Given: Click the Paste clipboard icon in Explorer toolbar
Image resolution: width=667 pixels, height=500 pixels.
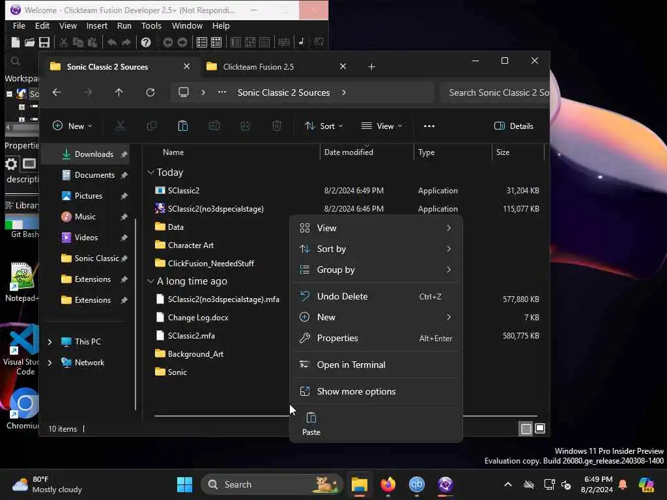Looking at the screenshot, I should pos(183,126).
